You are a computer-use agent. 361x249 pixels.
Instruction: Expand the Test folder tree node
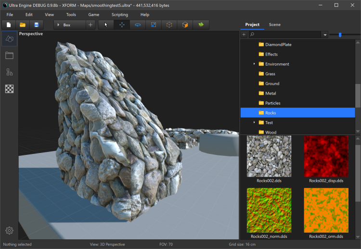click(254, 123)
